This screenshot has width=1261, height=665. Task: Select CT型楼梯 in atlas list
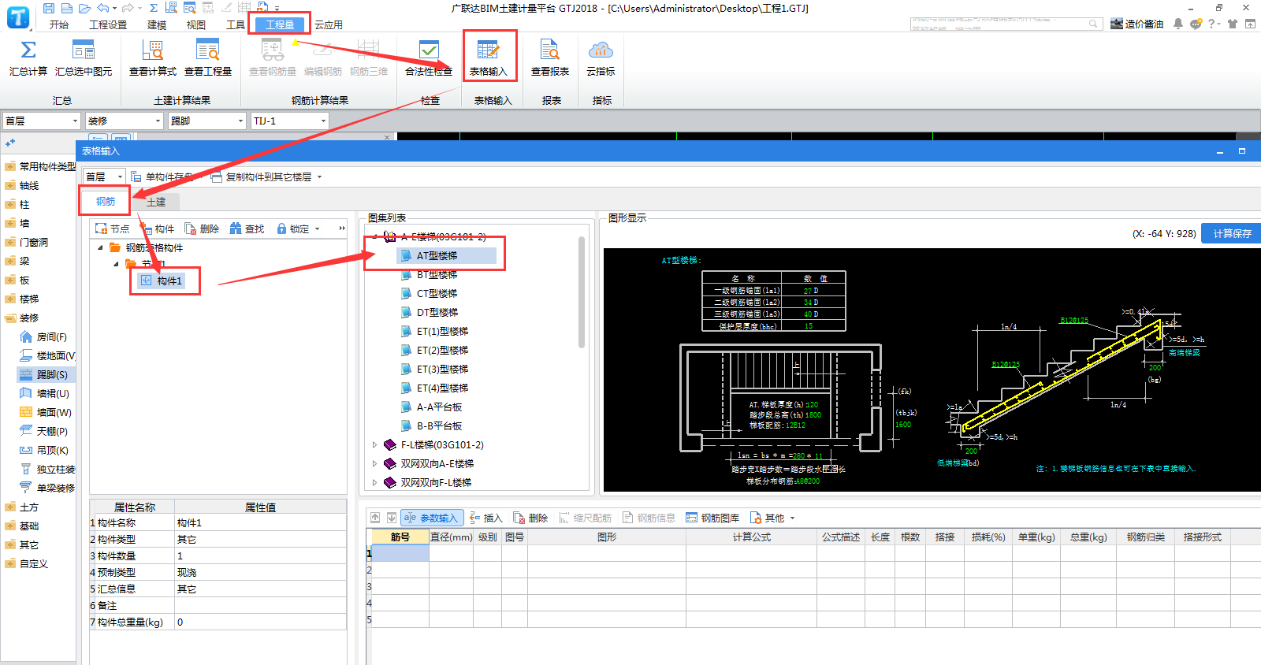pyautogui.click(x=437, y=293)
